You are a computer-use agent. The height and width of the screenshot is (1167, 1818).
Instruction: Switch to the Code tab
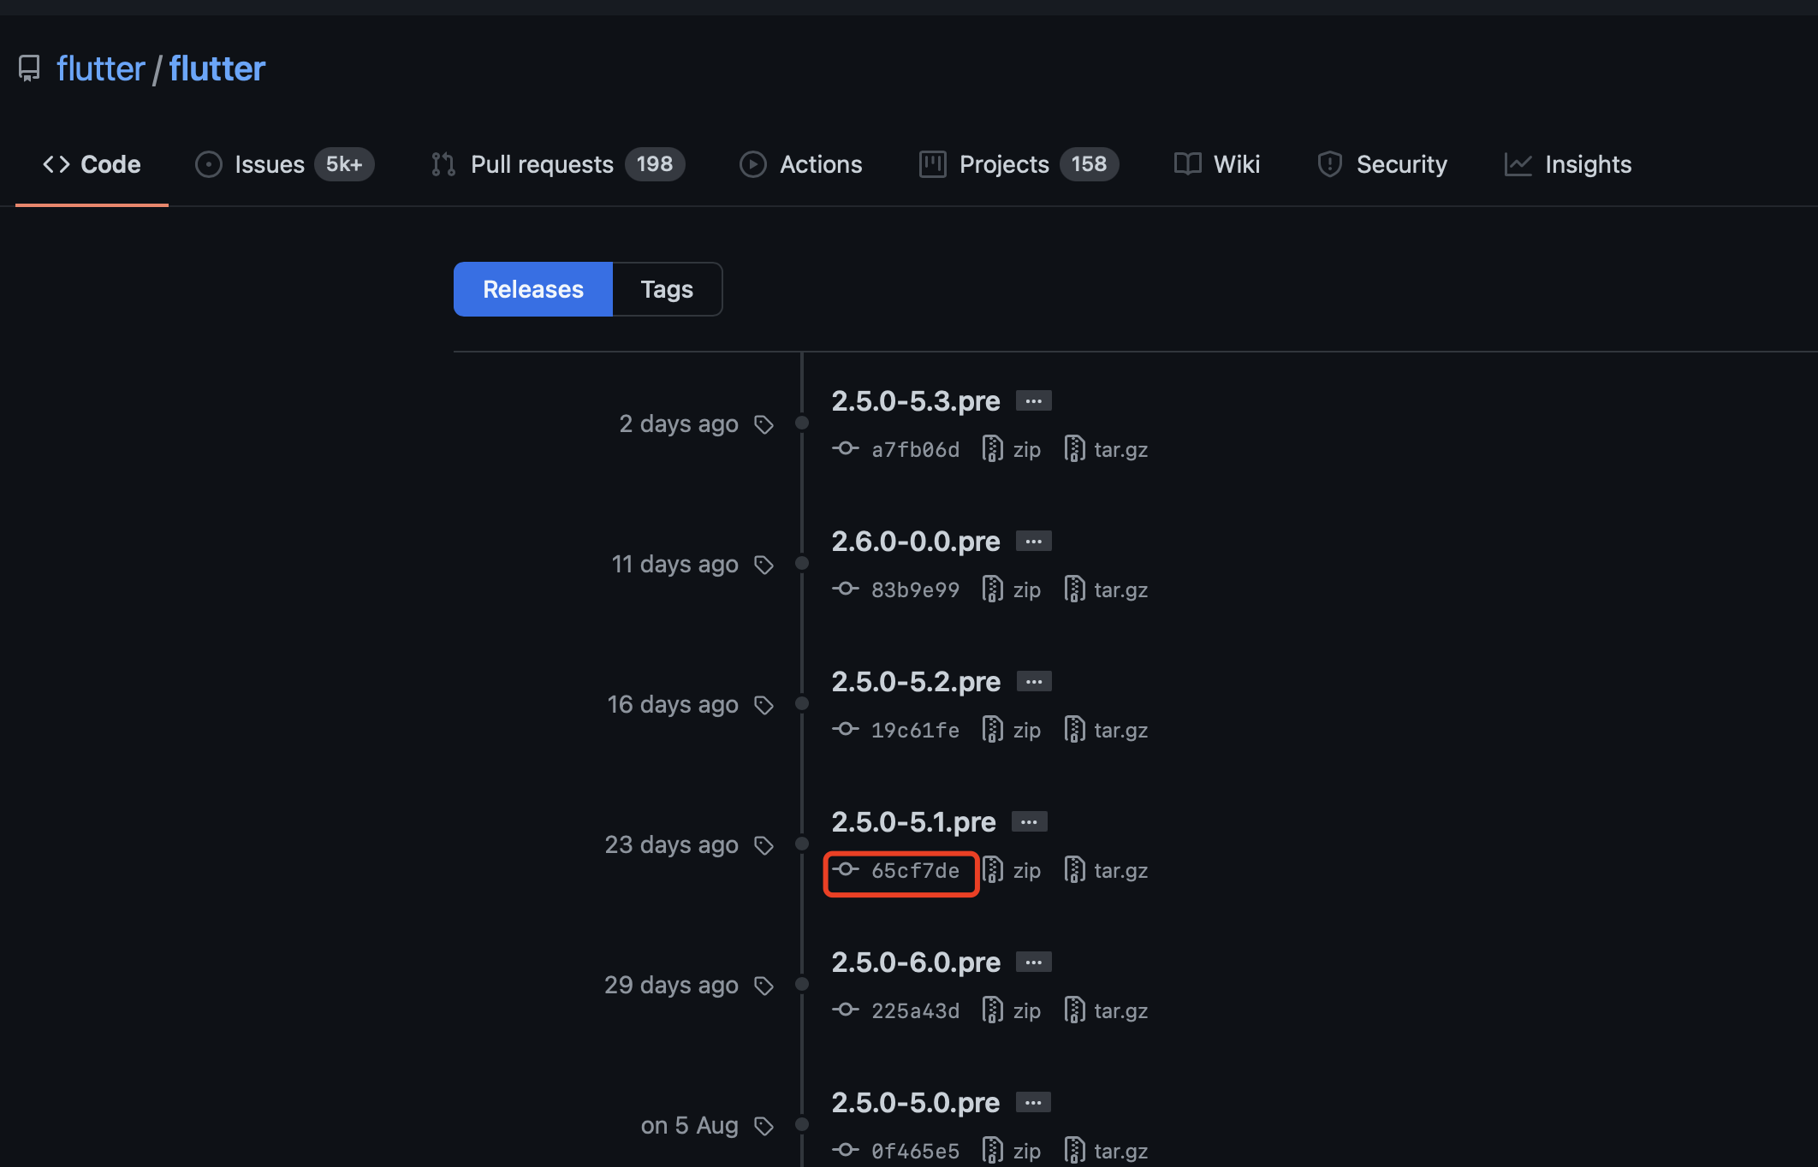point(92,164)
